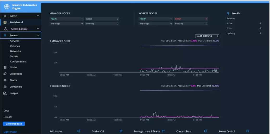Open external link icon beside bottom Access Control
The image size is (270, 134).
tap(248, 131)
